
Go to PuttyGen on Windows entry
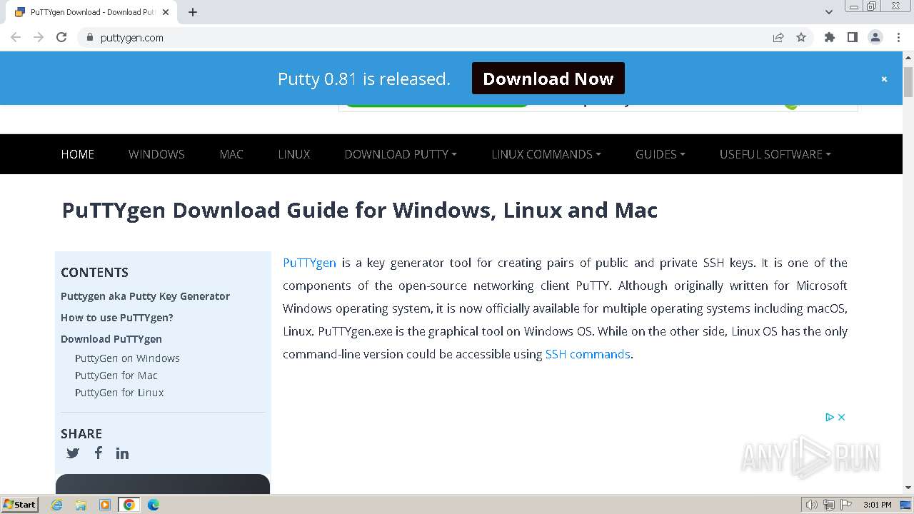pyautogui.click(x=127, y=358)
